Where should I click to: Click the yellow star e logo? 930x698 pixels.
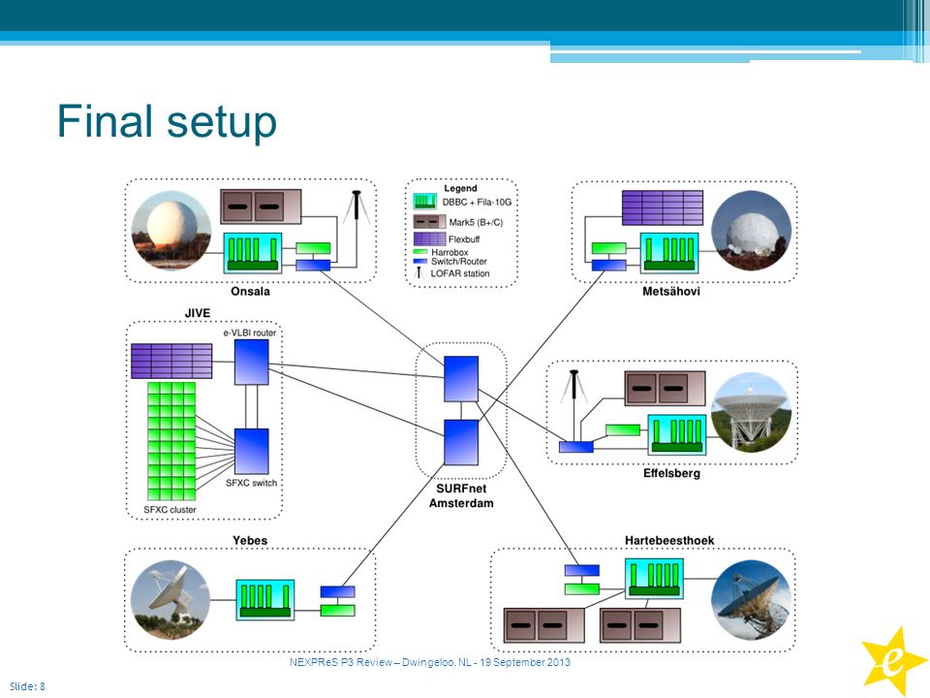pos(894,660)
